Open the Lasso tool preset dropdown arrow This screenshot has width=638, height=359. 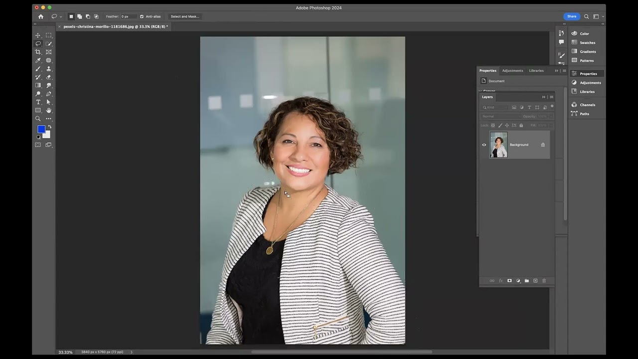tap(61, 16)
